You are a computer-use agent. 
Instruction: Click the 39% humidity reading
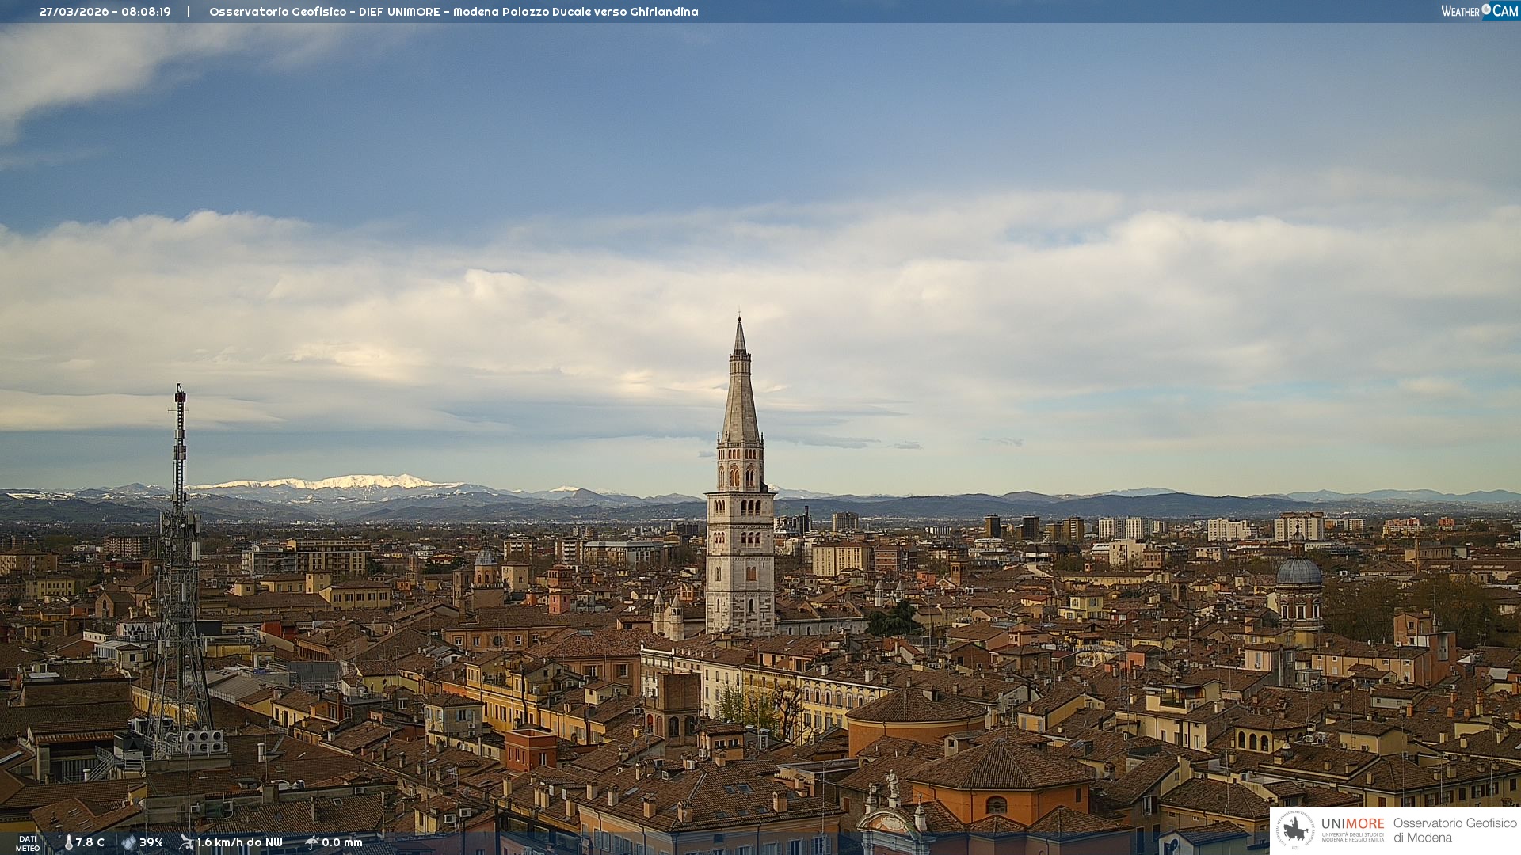pyautogui.click(x=151, y=842)
